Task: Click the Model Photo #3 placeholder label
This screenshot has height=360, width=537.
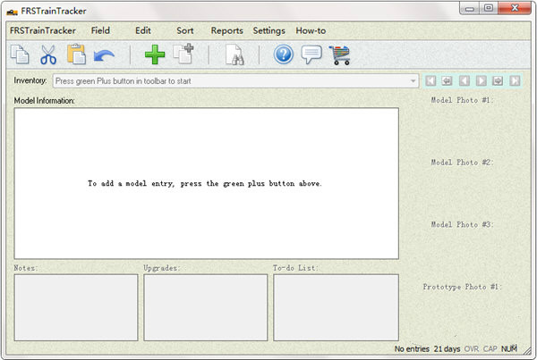Action: (x=462, y=224)
